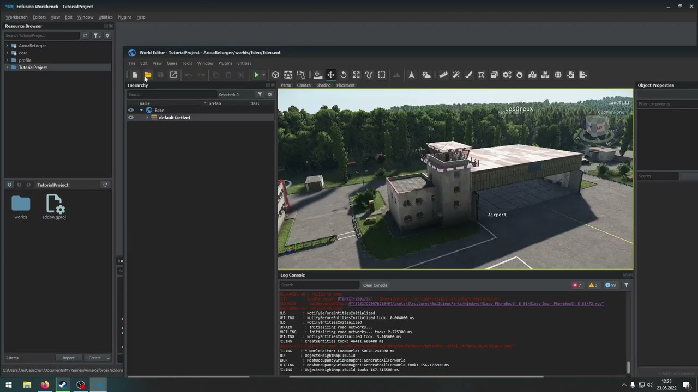Open Hierarchy panel settings gear
The width and height of the screenshot is (698, 392).
click(x=269, y=95)
